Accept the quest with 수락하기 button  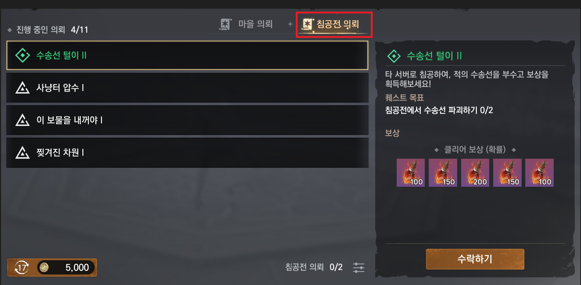[475, 259]
